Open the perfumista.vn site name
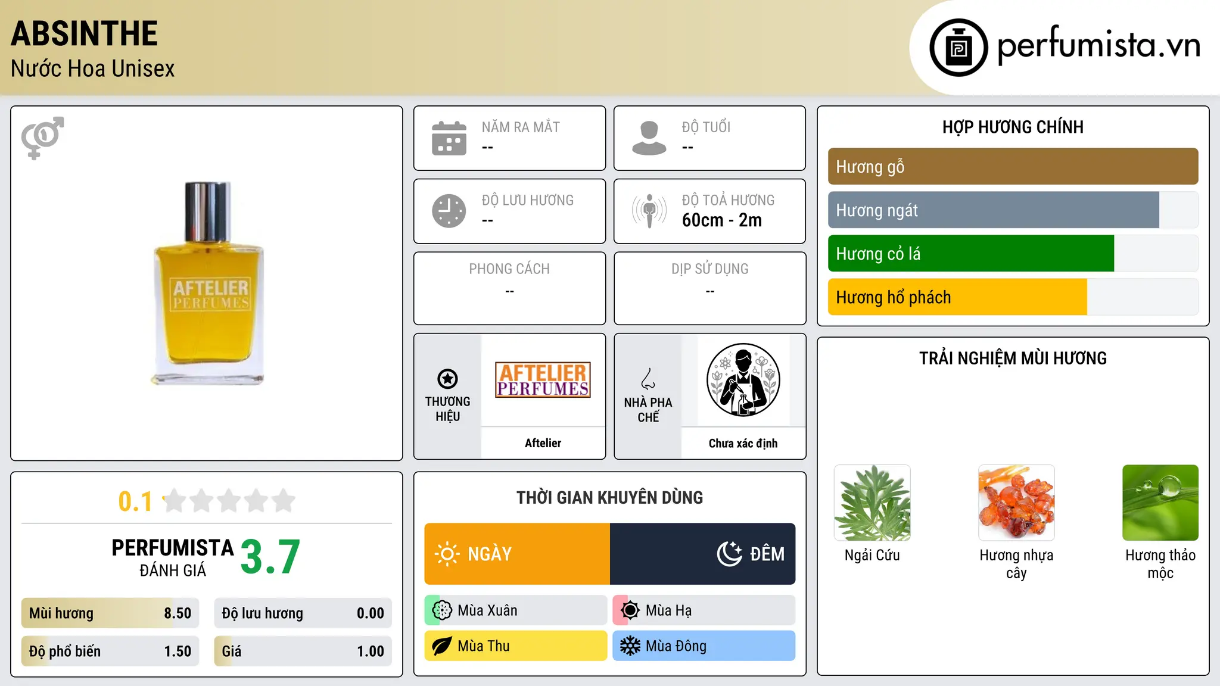 pyautogui.click(x=1098, y=46)
